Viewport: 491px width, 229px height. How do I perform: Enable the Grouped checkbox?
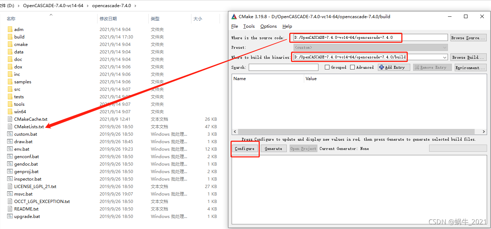coord(327,67)
